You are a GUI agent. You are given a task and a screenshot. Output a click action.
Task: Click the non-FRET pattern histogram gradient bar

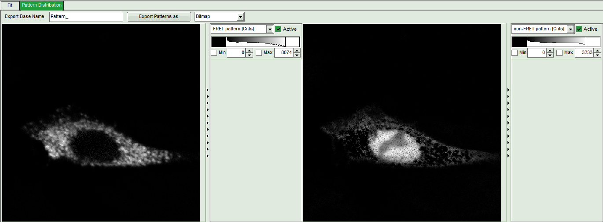pyautogui.click(x=556, y=42)
